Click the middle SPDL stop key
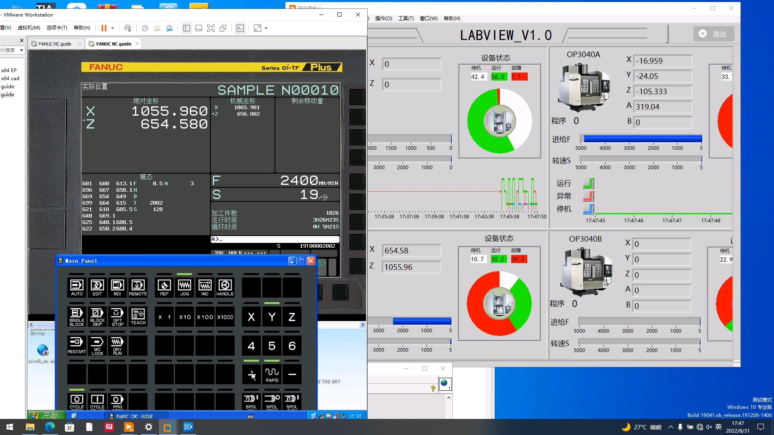 [x=272, y=402]
